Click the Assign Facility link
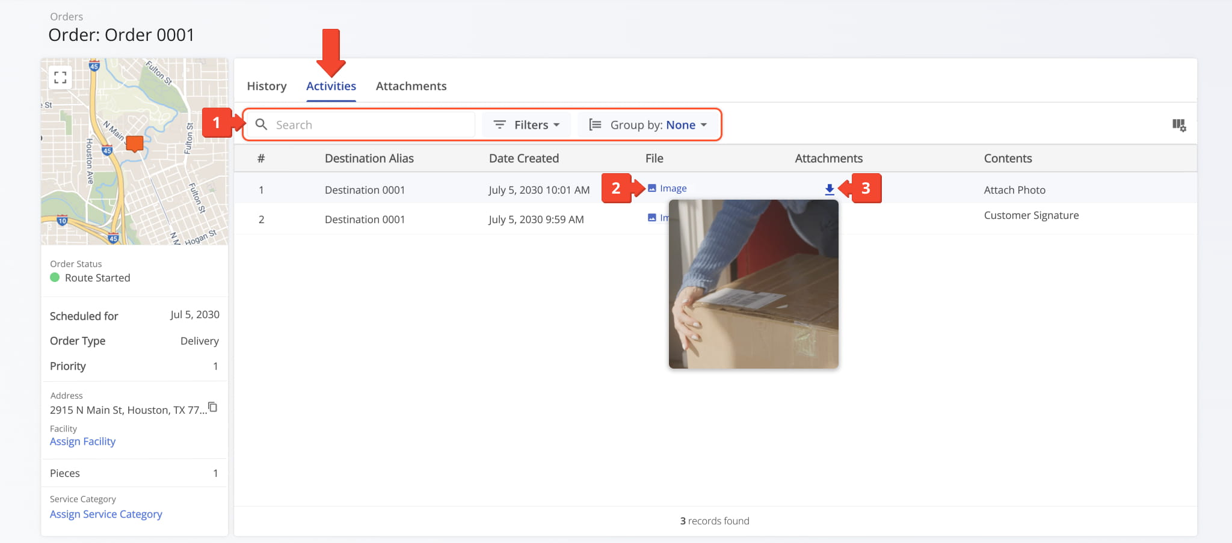The height and width of the screenshot is (543, 1232). point(82,441)
